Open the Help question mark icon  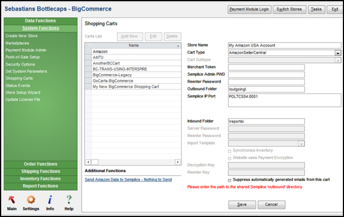click(x=69, y=200)
